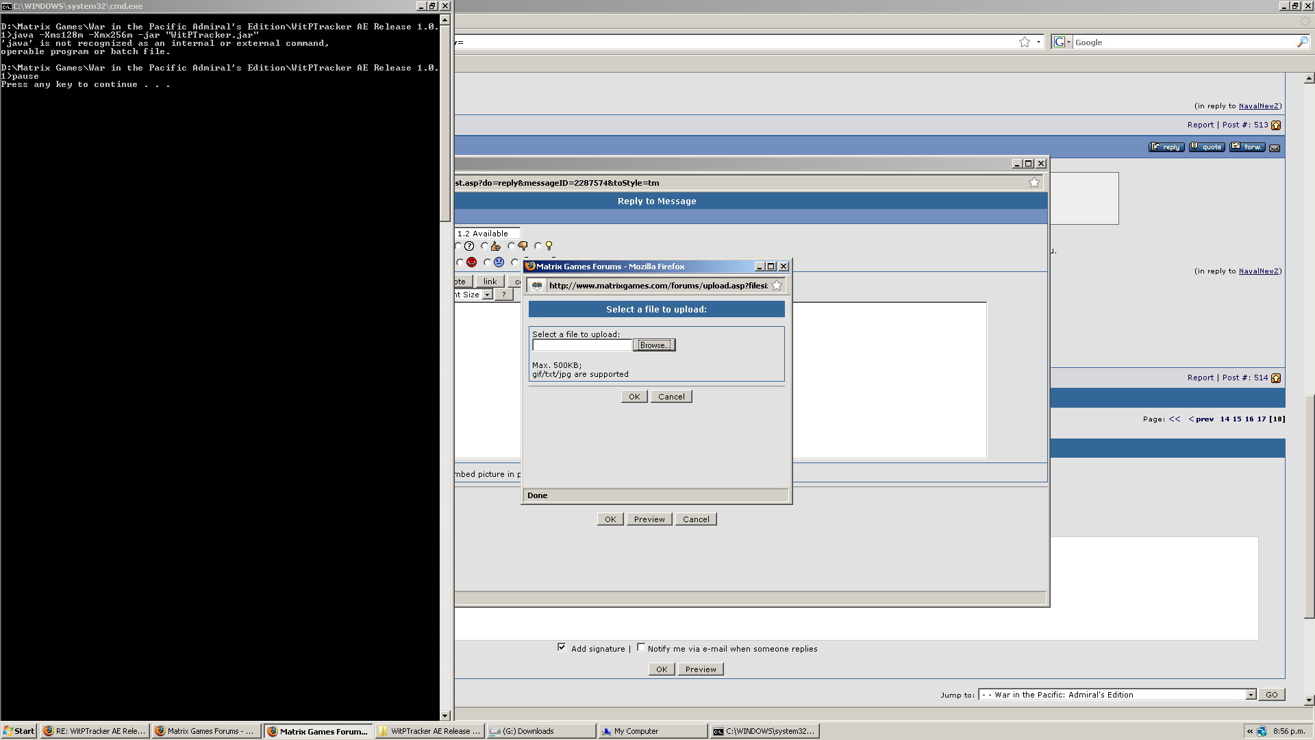Select the light bulb message icon radio
Image resolution: width=1315 pixels, height=740 pixels.
click(x=538, y=246)
